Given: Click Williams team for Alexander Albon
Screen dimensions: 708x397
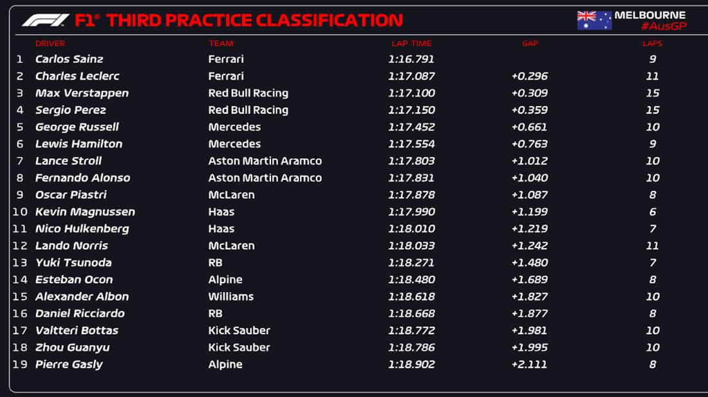Looking at the screenshot, I should coord(230,297).
